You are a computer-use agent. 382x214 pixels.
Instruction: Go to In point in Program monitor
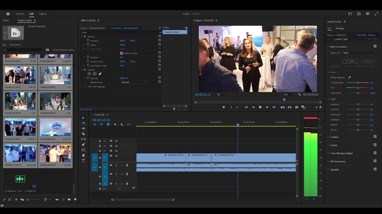point(247,107)
